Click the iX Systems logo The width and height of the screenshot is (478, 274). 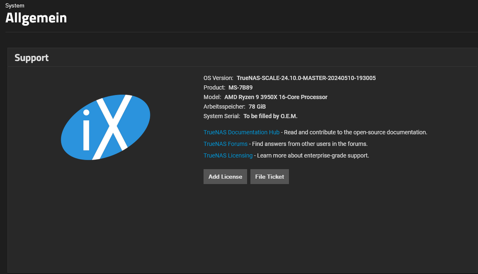pyautogui.click(x=105, y=127)
